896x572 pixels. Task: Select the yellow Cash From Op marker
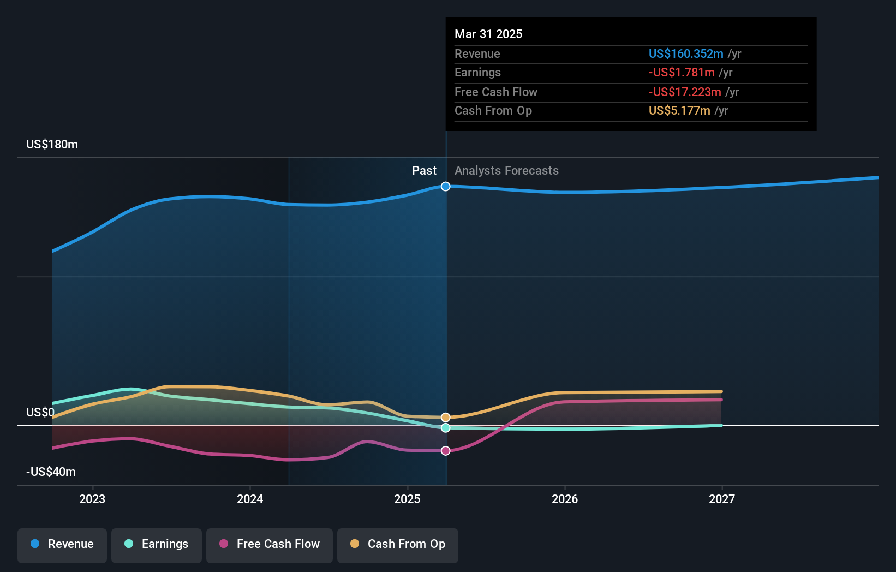[x=445, y=416]
